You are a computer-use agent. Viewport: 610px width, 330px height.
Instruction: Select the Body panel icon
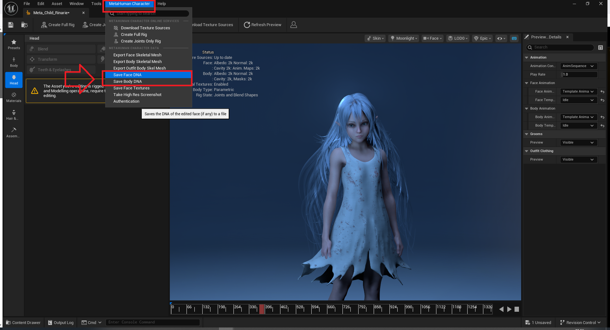[14, 62]
